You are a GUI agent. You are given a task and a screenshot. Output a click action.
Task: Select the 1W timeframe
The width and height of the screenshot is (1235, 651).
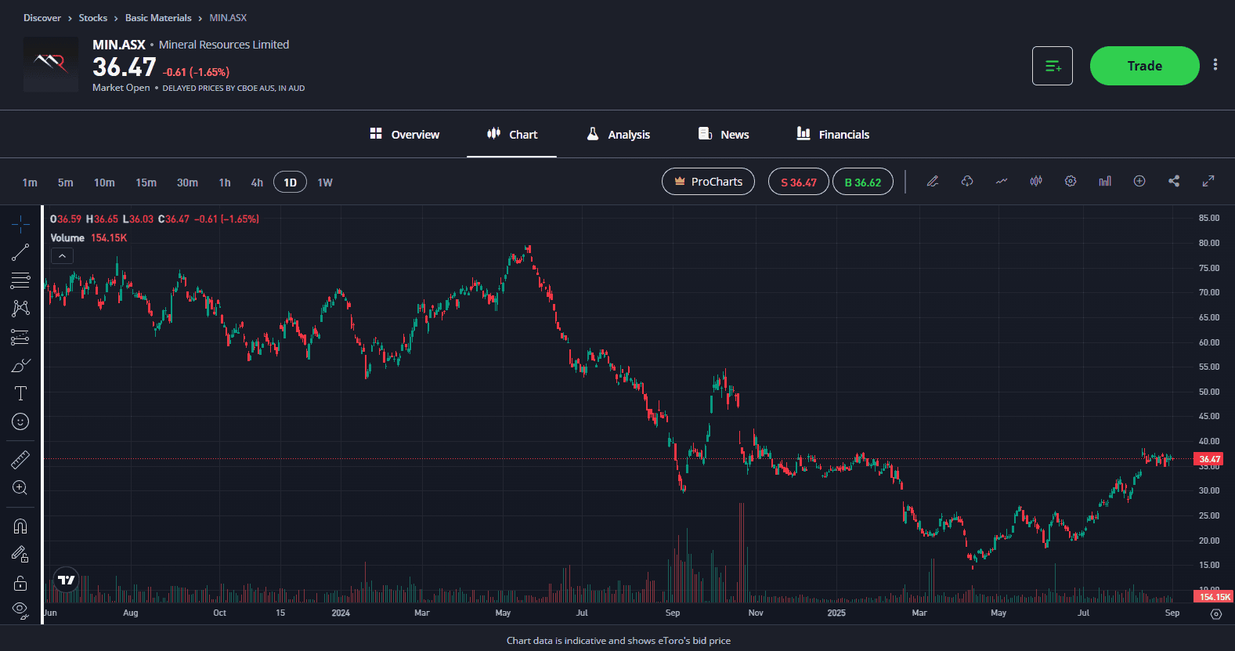pos(325,183)
